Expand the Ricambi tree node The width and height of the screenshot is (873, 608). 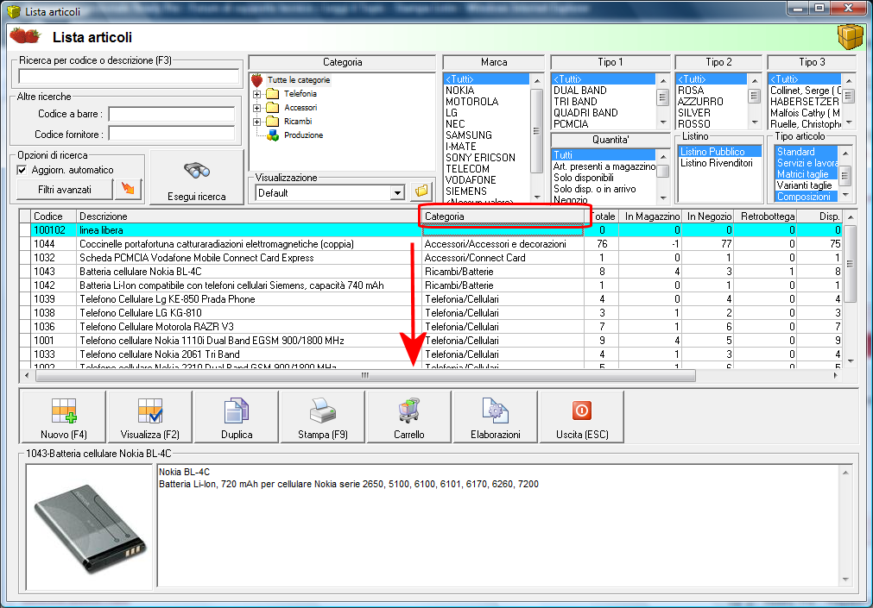(x=256, y=122)
